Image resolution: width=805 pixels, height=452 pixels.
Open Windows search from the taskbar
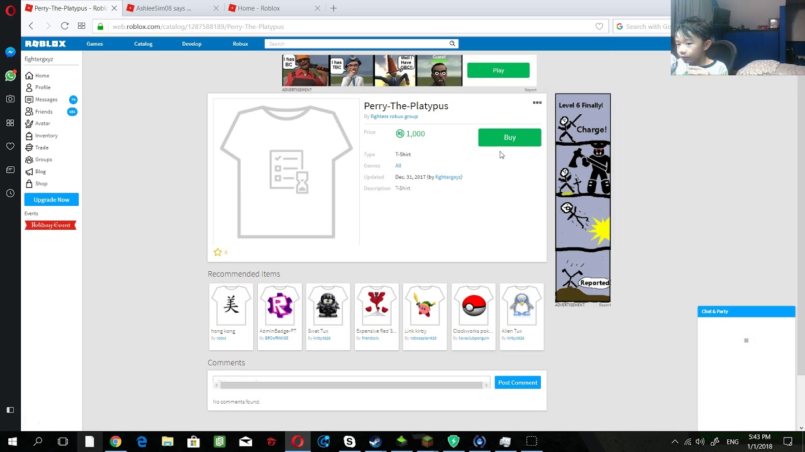[38, 442]
